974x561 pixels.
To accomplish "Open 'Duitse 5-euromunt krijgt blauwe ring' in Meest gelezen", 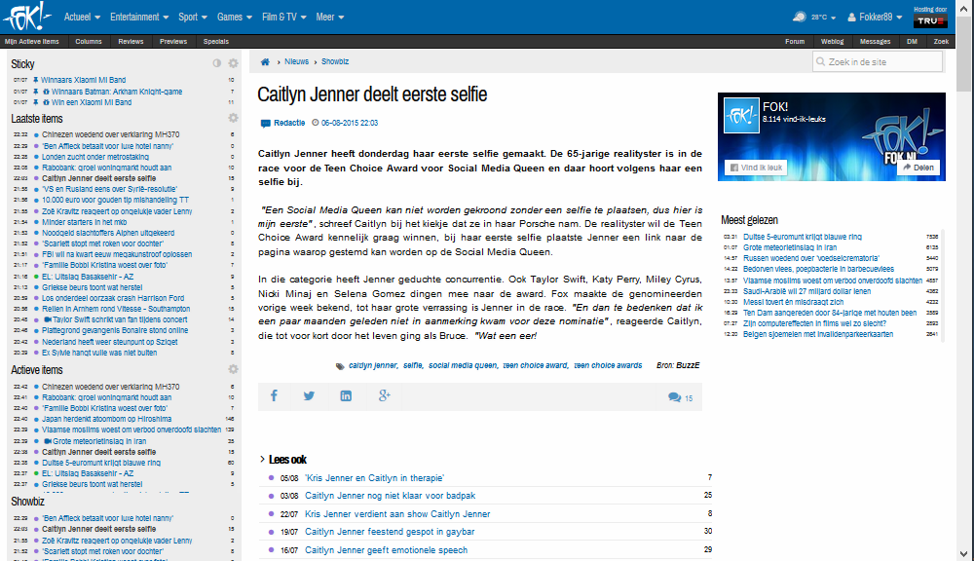I will coord(803,237).
